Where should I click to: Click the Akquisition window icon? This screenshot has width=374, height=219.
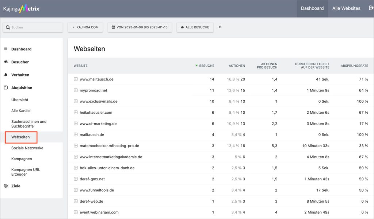click(x=6, y=87)
